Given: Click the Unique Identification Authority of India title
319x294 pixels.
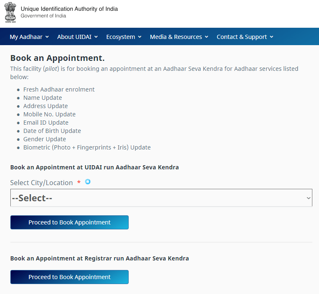Looking at the screenshot, I should [x=69, y=9].
